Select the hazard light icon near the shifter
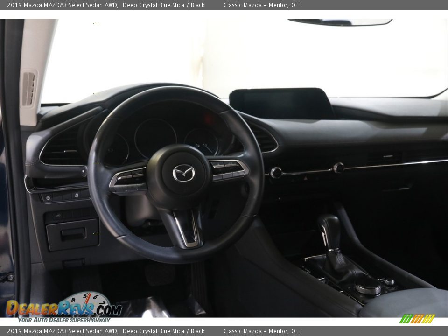The image size is (448, 336). (306, 178)
